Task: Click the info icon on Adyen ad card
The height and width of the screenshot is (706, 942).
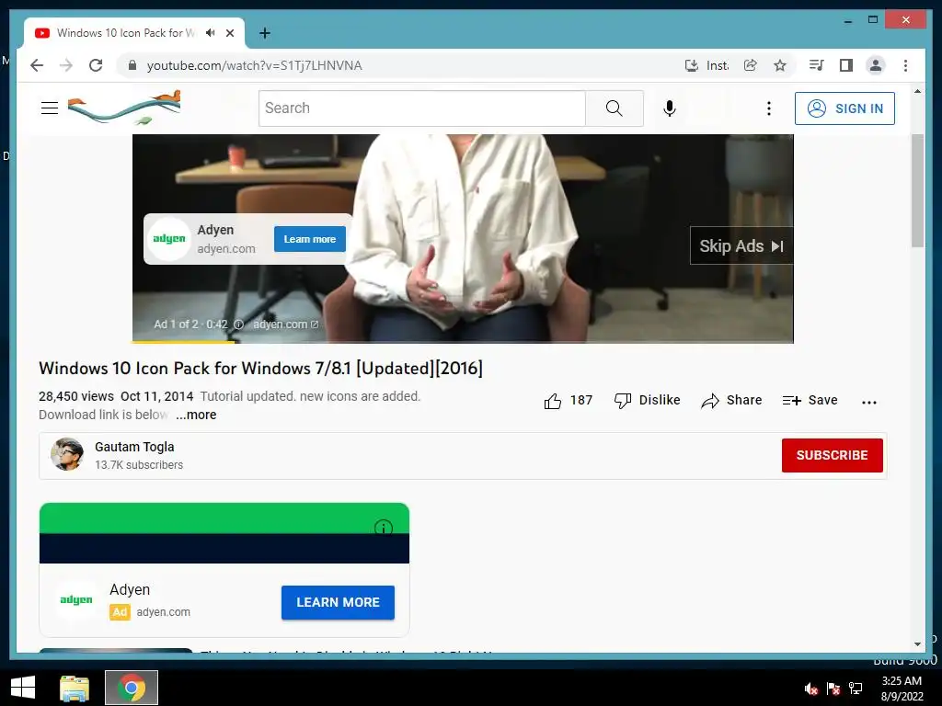Action: 384,527
